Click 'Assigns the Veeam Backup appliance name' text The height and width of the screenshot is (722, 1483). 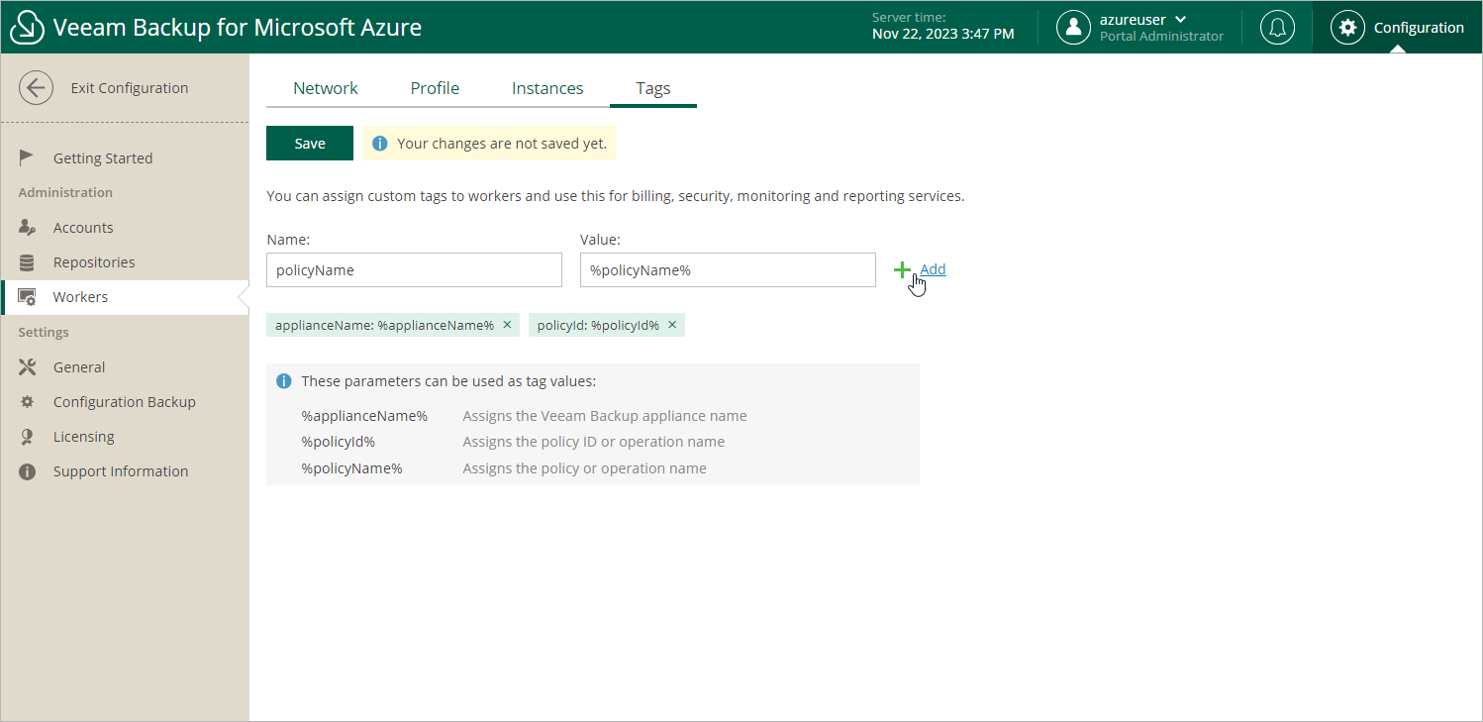[605, 416]
